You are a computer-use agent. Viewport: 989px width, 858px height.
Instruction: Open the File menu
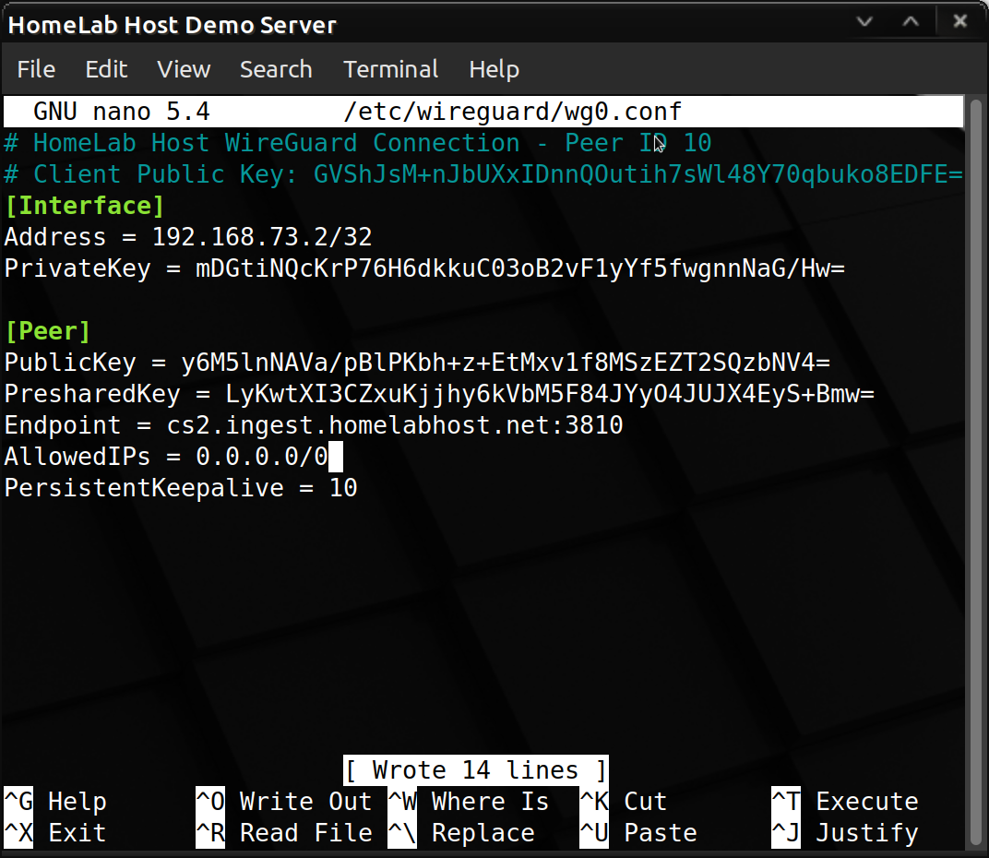[x=36, y=69]
